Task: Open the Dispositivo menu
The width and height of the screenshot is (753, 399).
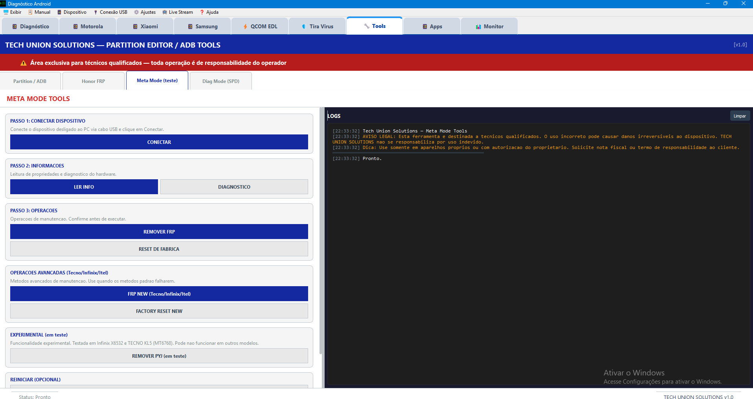Action: (x=72, y=12)
